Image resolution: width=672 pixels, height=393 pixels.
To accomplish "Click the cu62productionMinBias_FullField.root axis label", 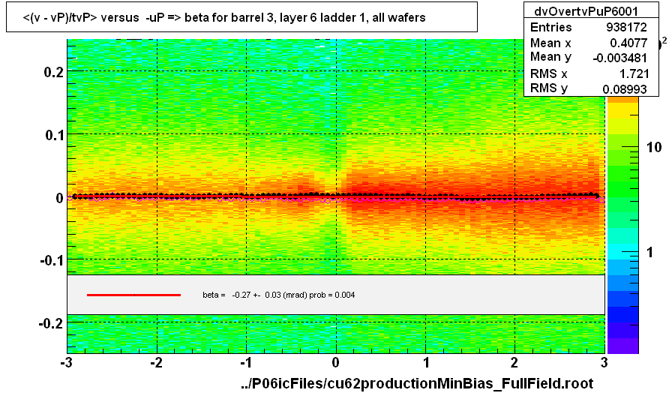I will [418, 382].
